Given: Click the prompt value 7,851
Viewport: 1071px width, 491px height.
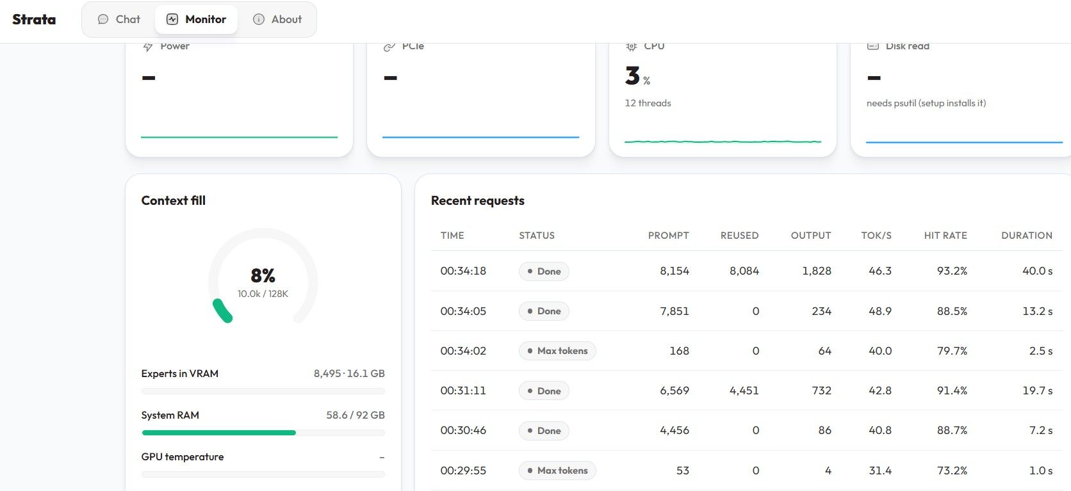Looking at the screenshot, I should point(674,311).
